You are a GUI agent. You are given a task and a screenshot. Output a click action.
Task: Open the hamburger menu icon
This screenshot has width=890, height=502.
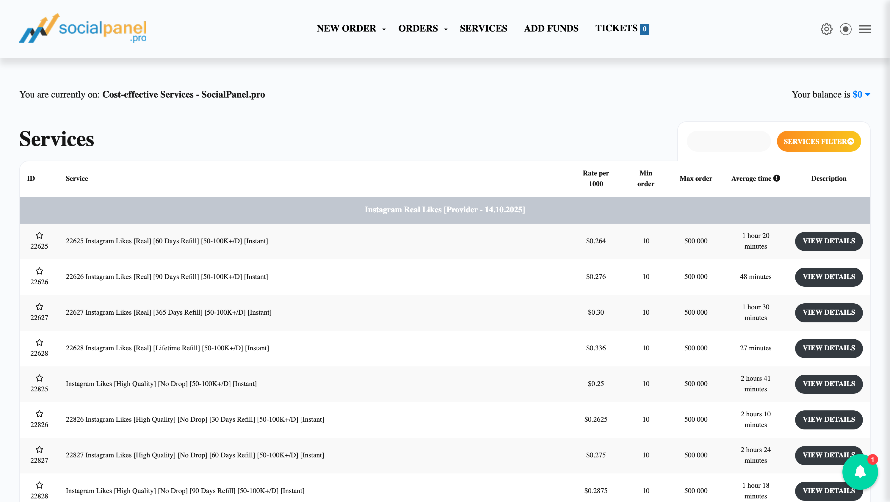[x=864, y=29]
